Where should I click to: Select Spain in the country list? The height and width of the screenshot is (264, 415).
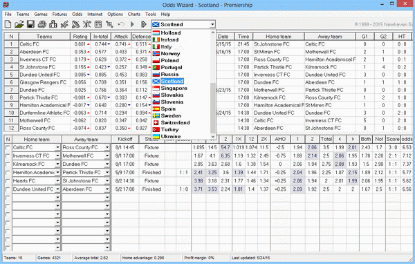pyautogui.click(x=168, y=109)
